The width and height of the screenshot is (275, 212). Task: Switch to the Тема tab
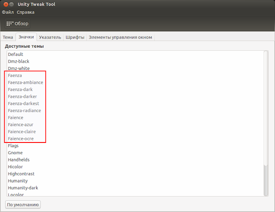(x=8, y=37)
